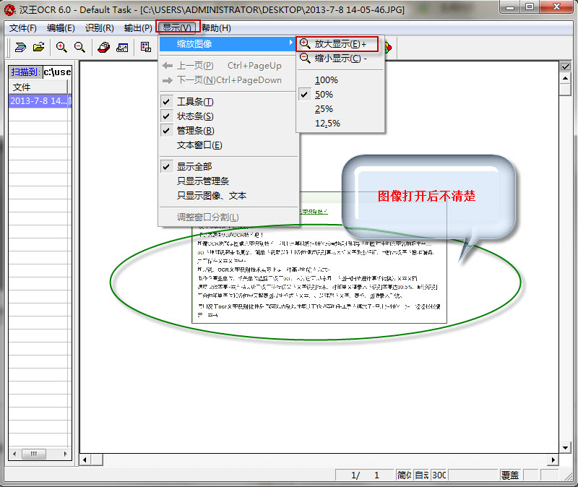
Task: Open recognition results with the table-view icon
Action: click(x=123, y=47)
